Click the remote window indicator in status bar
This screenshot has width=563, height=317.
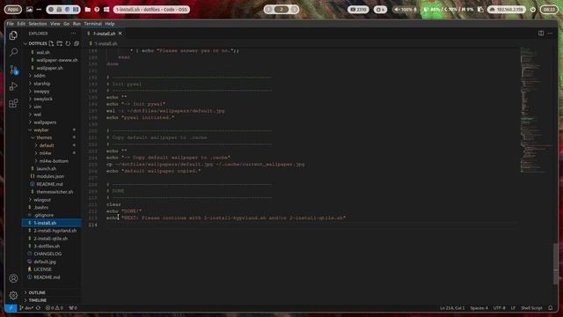pos(11,308)
